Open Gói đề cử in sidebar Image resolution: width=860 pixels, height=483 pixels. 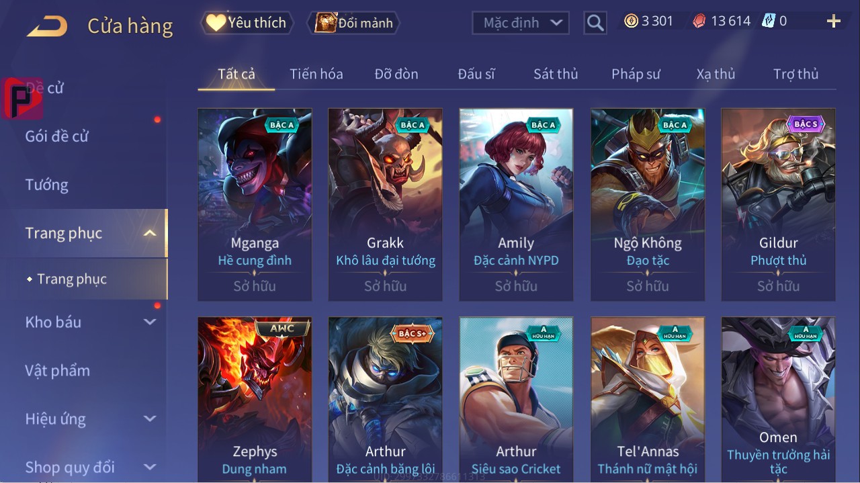click(57, 136)
